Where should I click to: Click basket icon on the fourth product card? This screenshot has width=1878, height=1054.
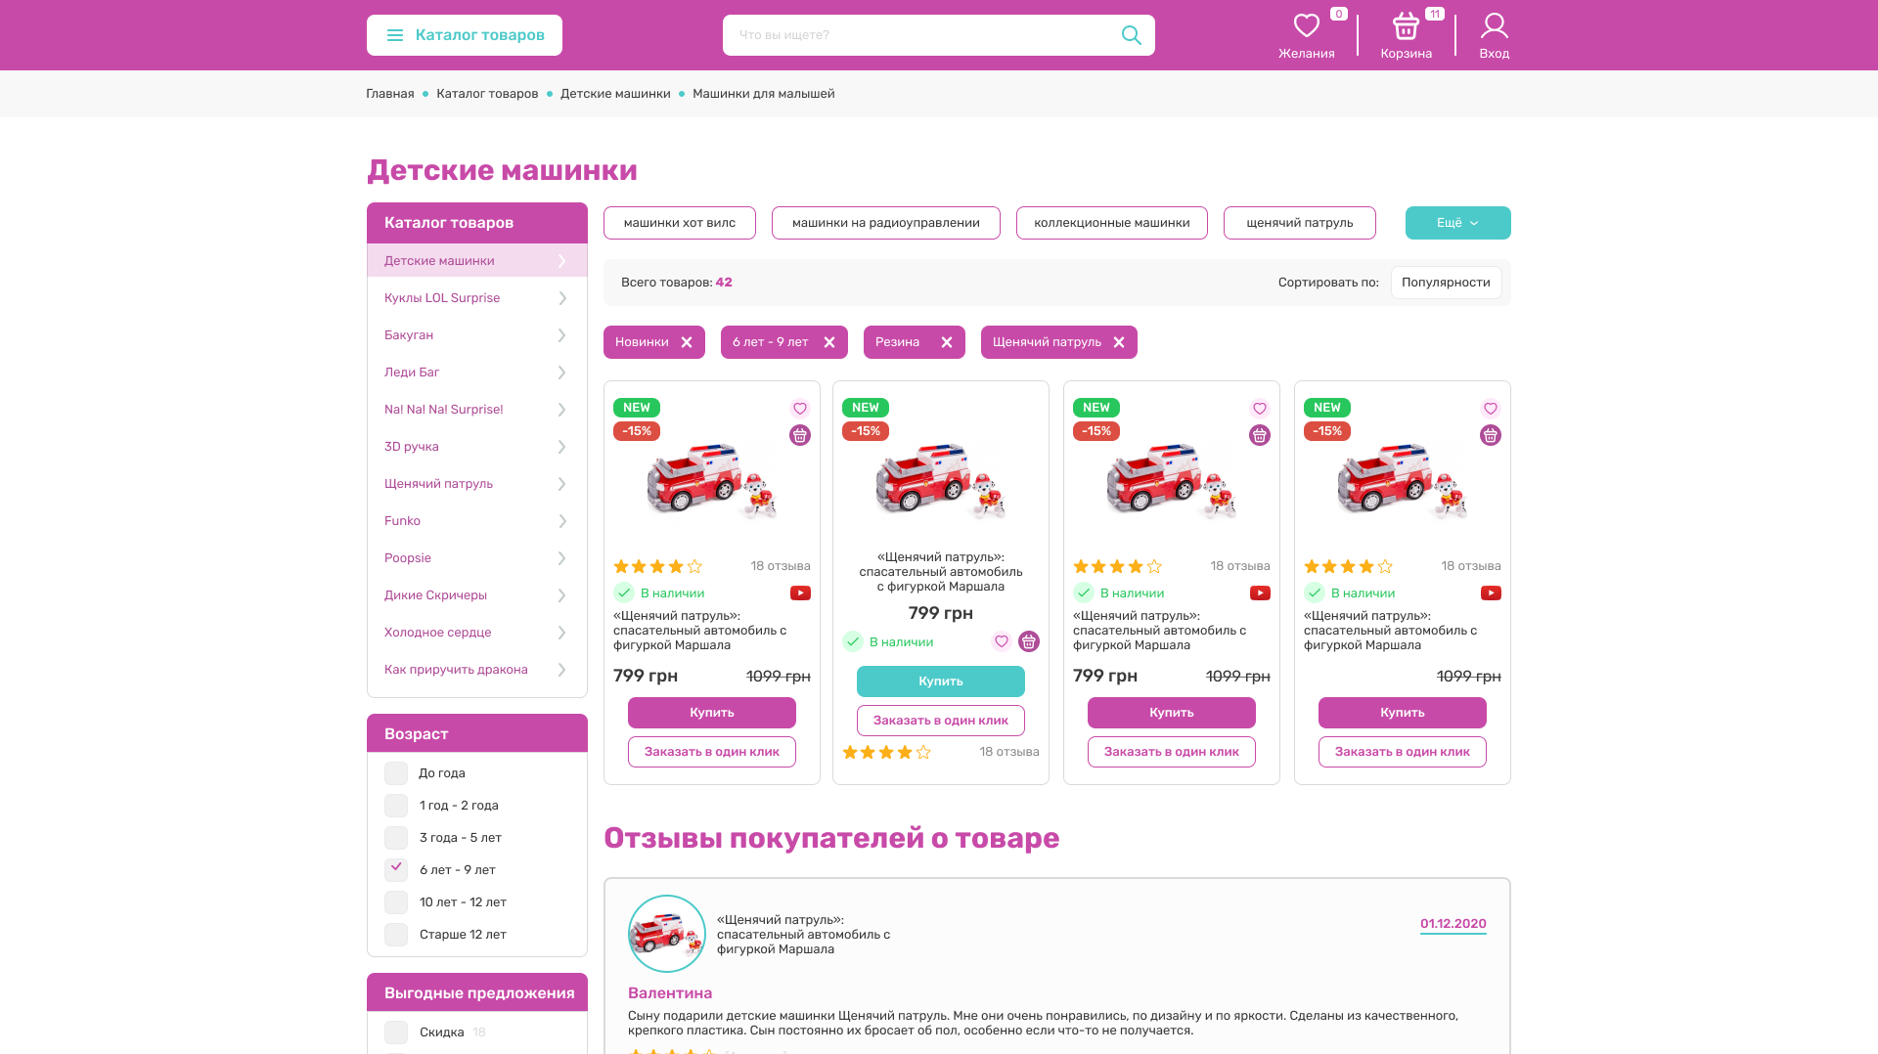click(1490, 436)
